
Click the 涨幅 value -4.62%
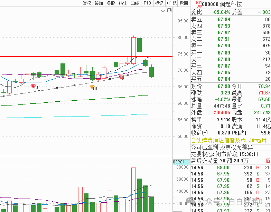[223, 99]
